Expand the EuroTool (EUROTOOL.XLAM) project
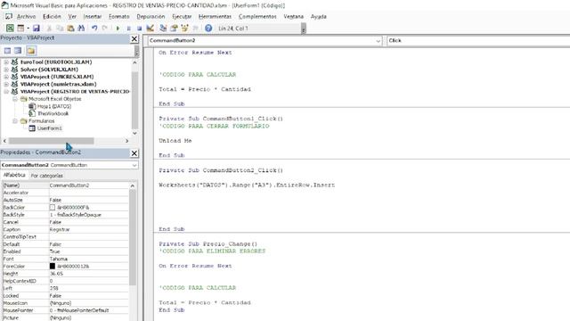Screen dimensions: 570x321 (x=6, y=62)
